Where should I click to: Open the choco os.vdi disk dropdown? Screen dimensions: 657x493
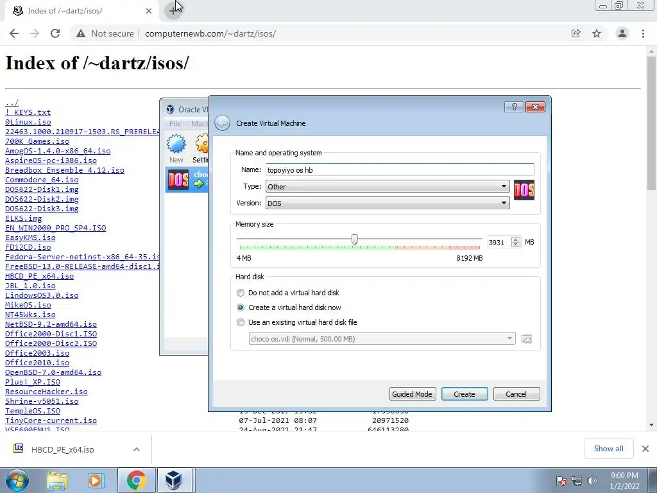pos(382,339)
